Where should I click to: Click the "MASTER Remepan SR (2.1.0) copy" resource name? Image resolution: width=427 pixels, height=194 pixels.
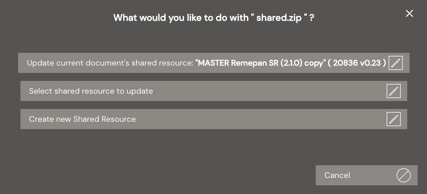[x=261, y=63]
